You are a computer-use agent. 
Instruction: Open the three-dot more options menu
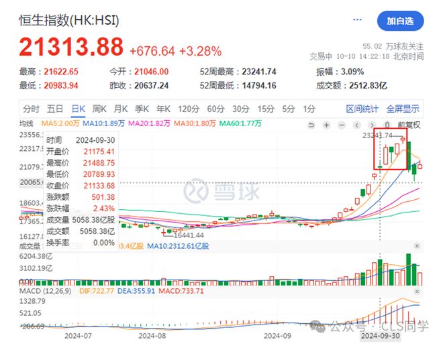pos(357,19)
